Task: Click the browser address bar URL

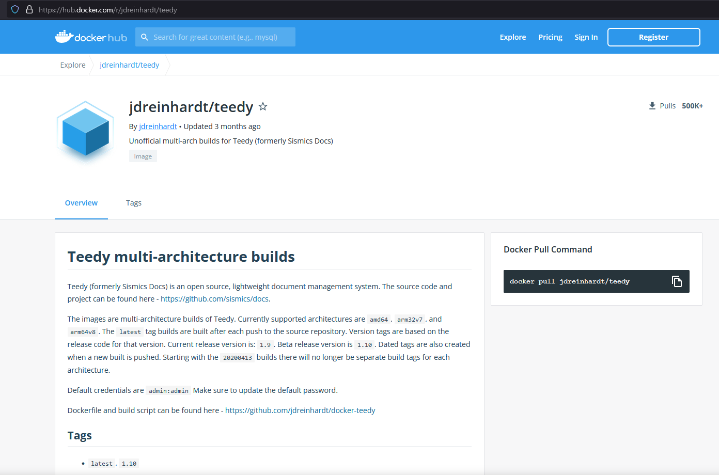Action: (108, 10)
